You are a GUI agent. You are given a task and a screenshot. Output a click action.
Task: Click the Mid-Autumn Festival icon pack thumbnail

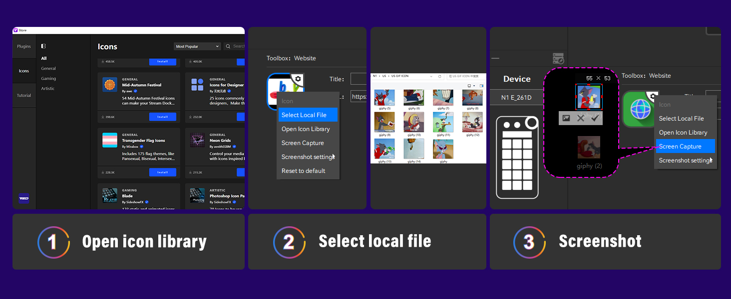[109, 84]
